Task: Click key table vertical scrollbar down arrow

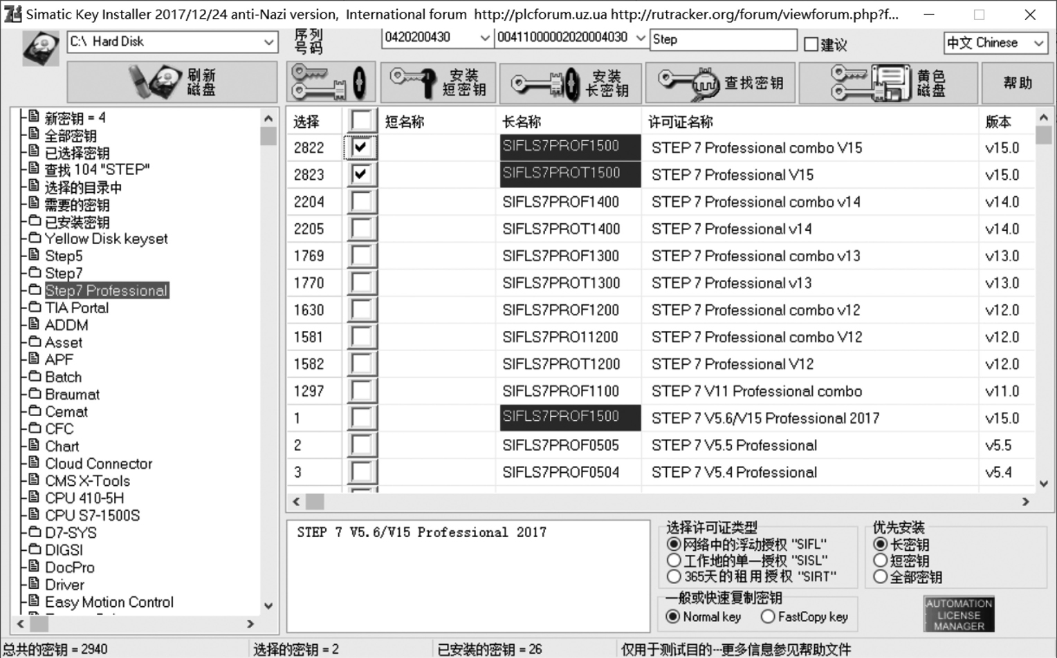Action: pos(1044,484)
